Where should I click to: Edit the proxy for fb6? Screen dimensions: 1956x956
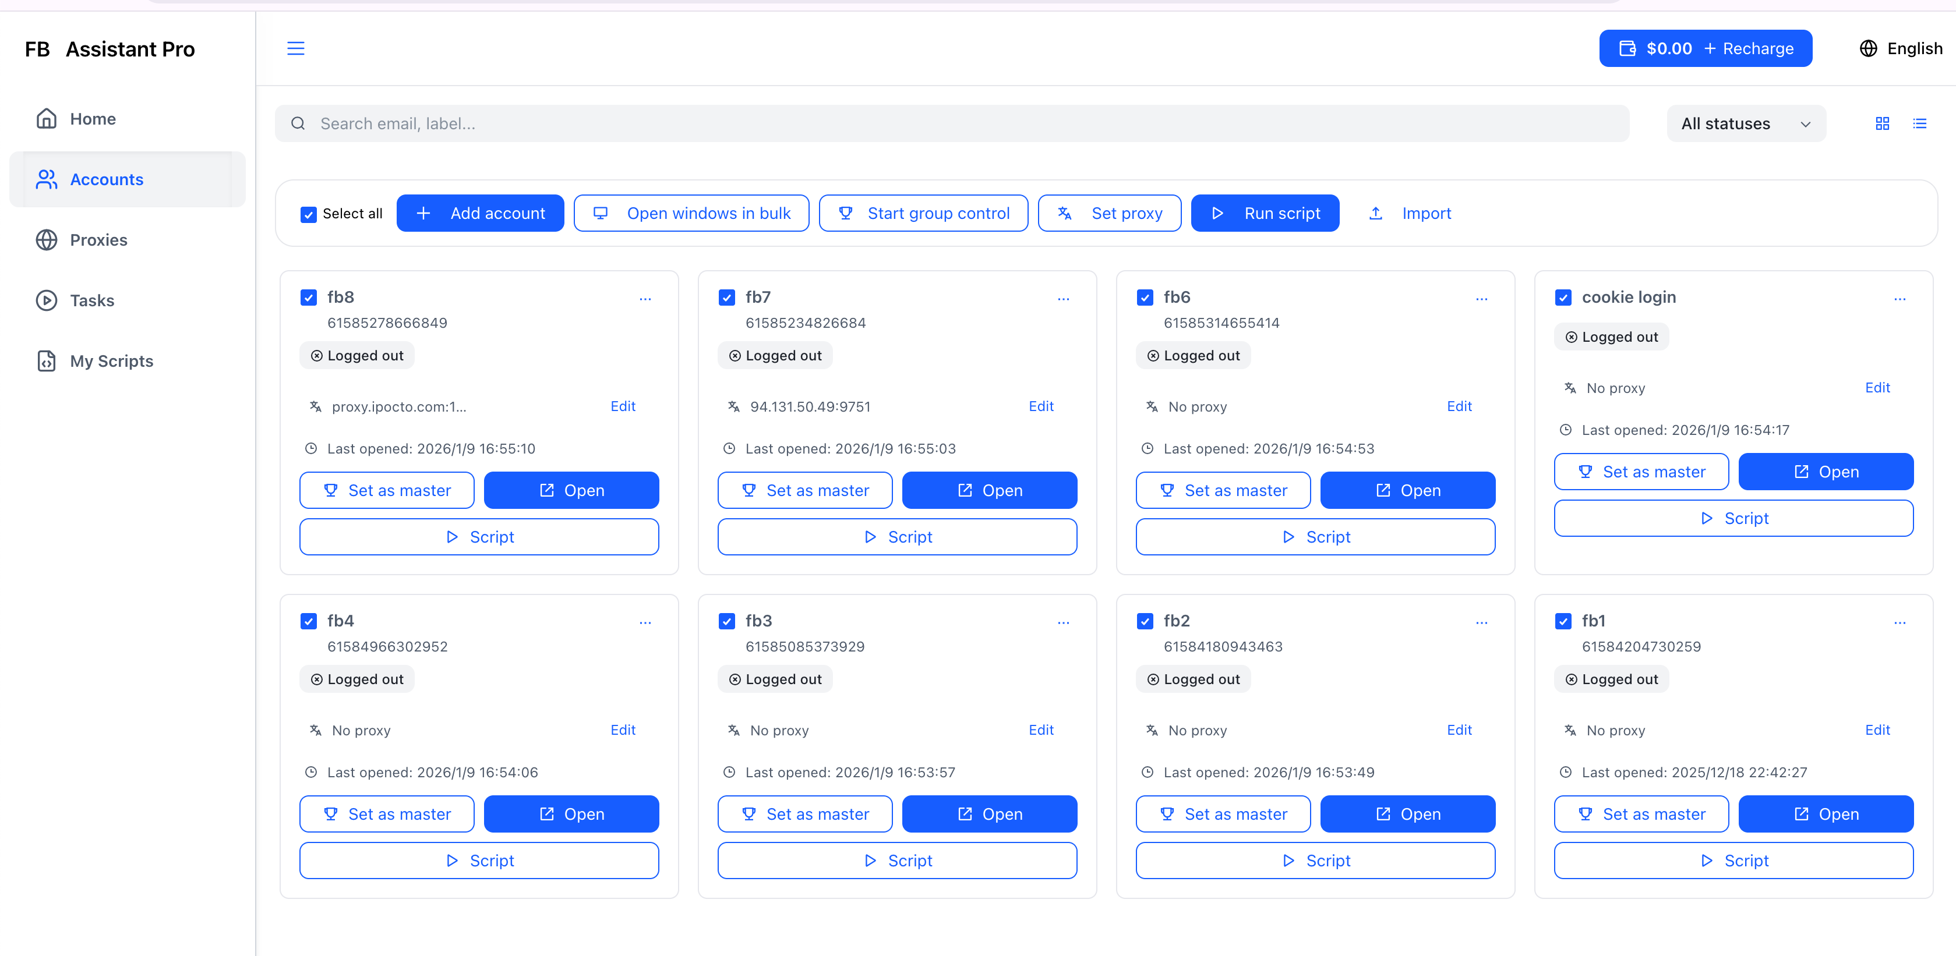pyautogui.click(x=1459, y=406)
